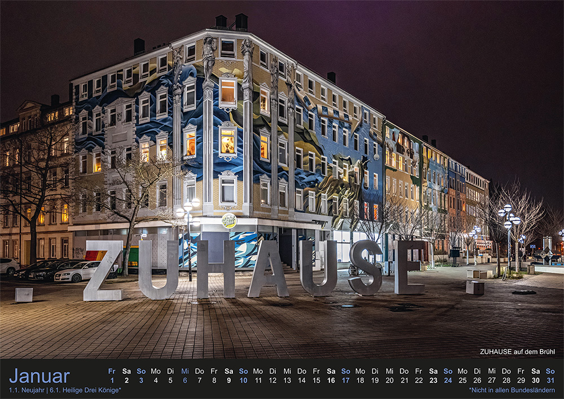Select Sunday date 31
Screen dimensions: 564x399
coord(550,380)
